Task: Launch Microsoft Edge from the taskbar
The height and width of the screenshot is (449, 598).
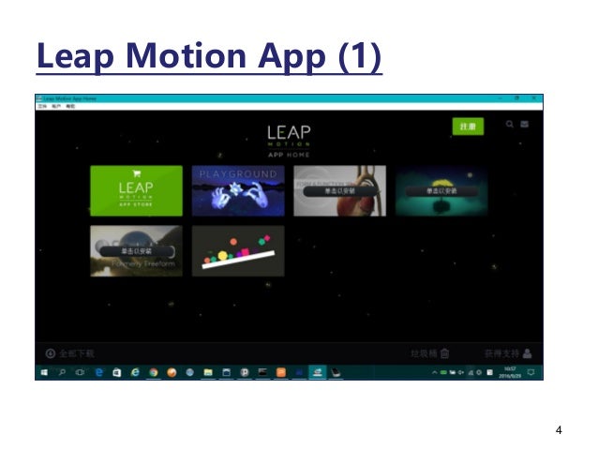Action: pyautogui.click(x=98, y=372)
